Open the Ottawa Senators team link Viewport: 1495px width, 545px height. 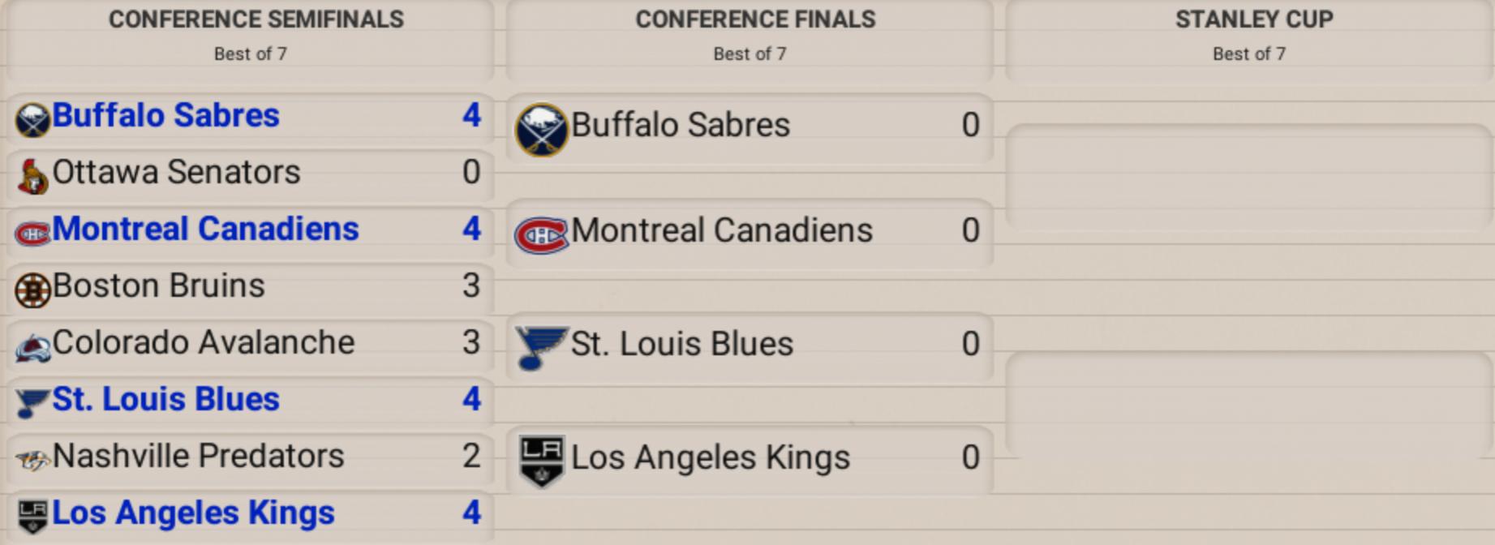[x=176, y=172]
